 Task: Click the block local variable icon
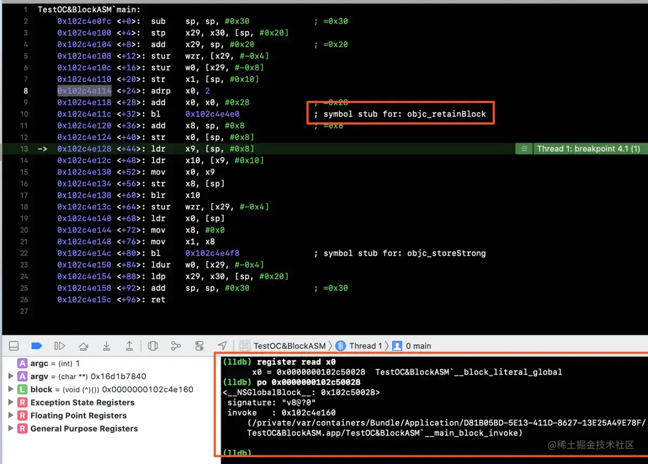22,389
